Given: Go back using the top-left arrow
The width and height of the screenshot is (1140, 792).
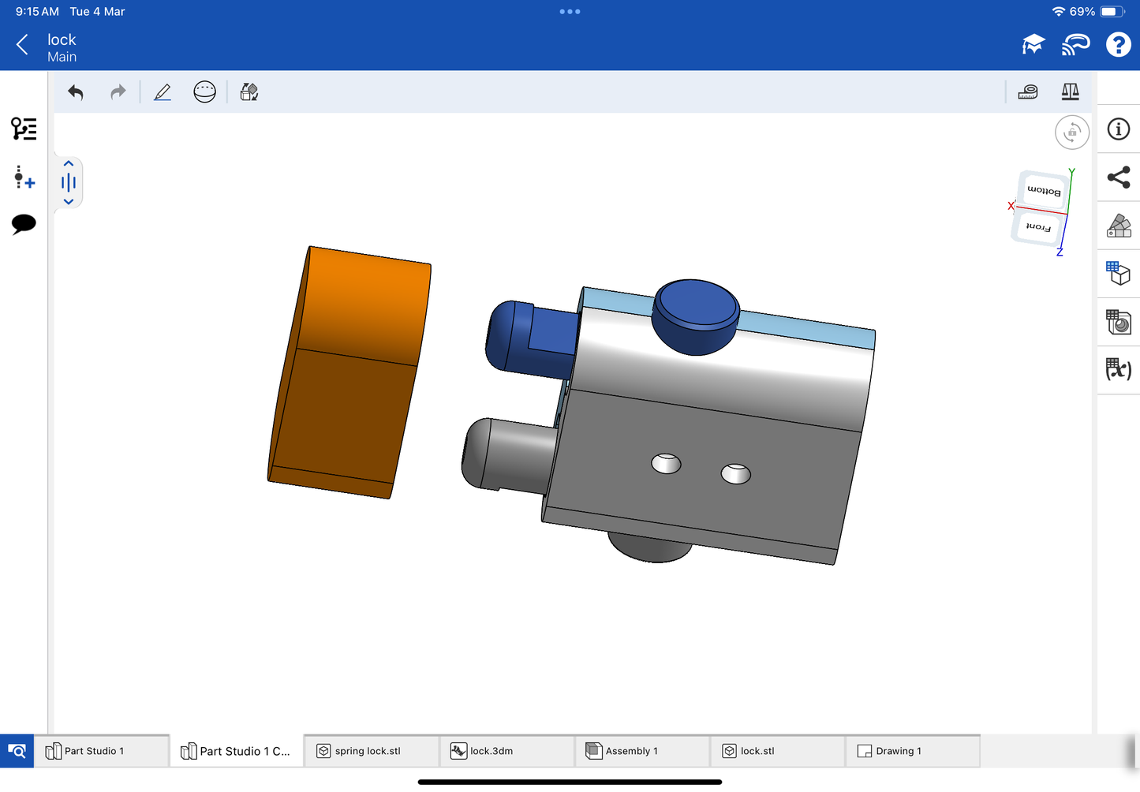Looking at the screenshot, I should coord(22,45).
